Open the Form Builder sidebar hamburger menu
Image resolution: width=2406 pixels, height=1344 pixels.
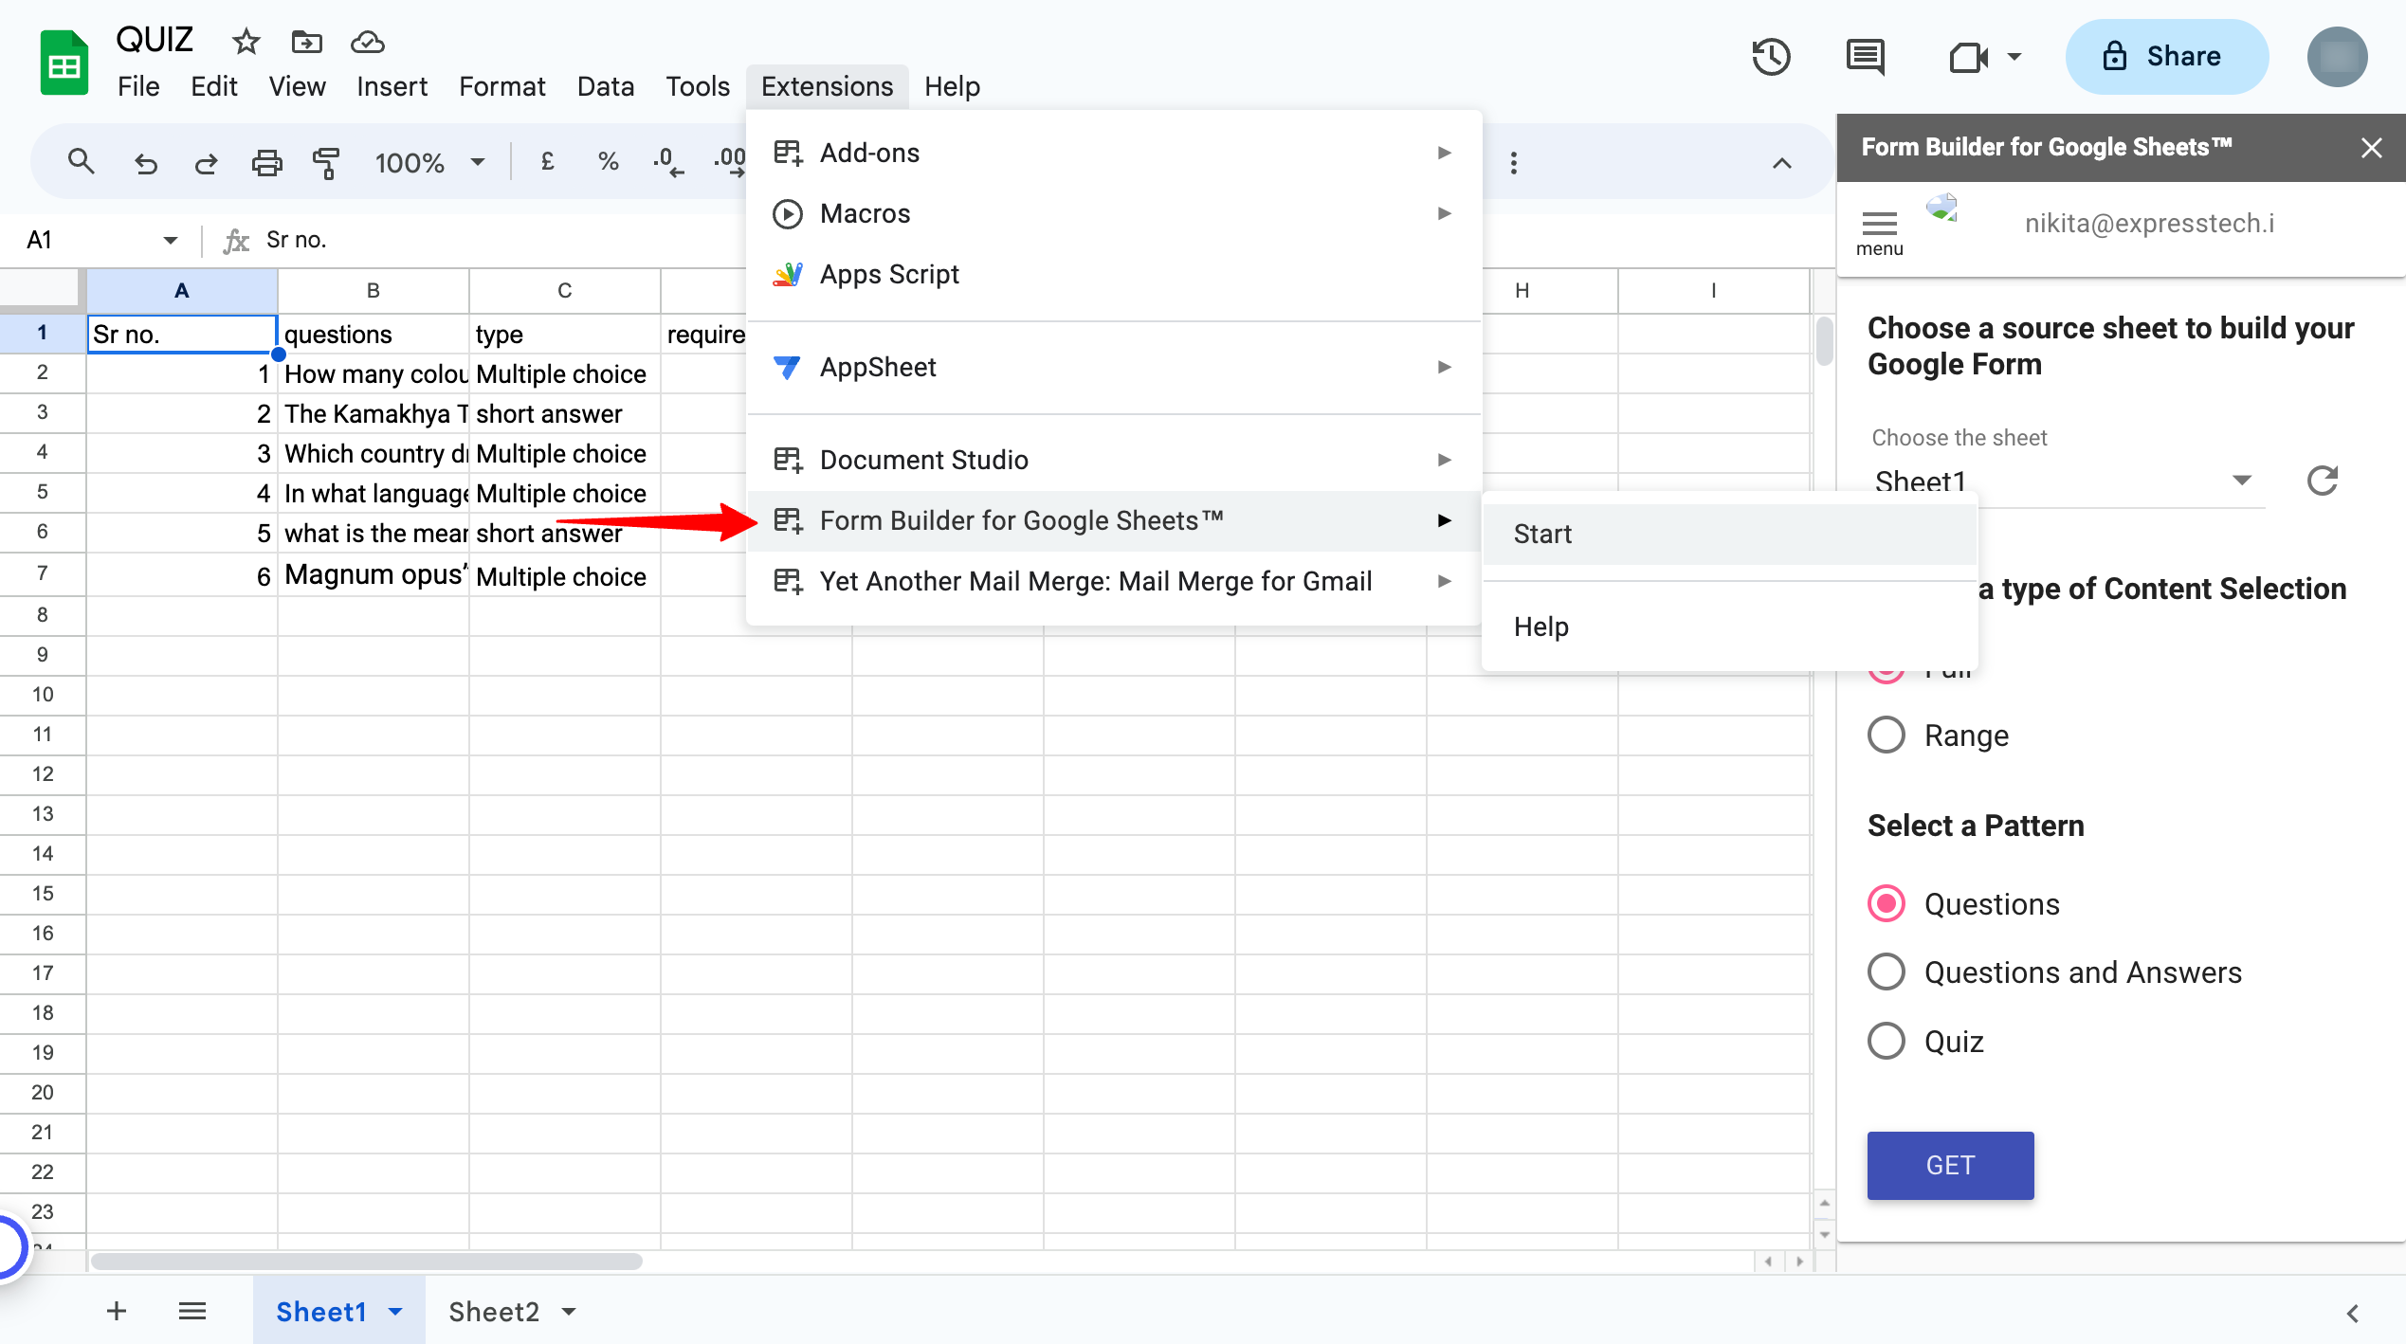(x=1878, y=225)
